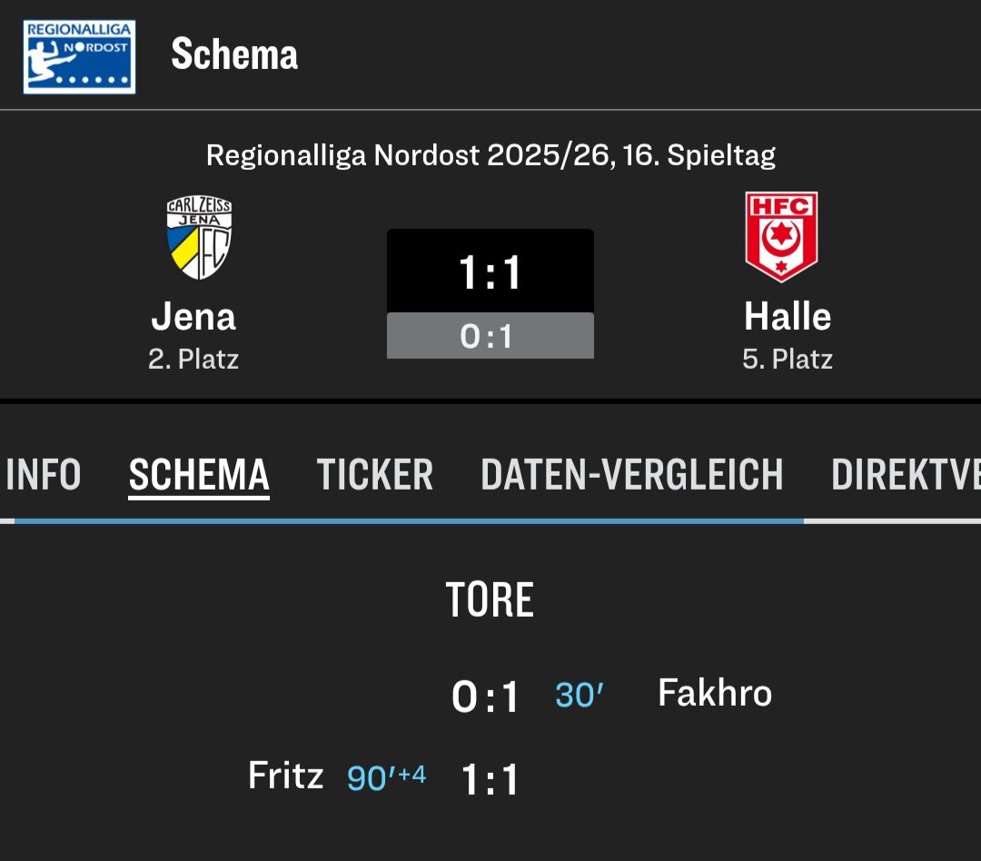Select goal scorer Fritz
981x861 pixels.
point(285,776)
